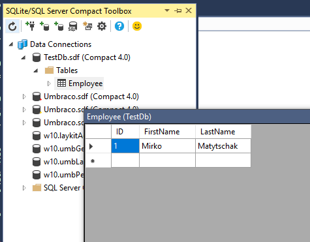Click row selector arrow for Mirko row
The width and height of the screenshot is (310, 242).
pos(99,146)
